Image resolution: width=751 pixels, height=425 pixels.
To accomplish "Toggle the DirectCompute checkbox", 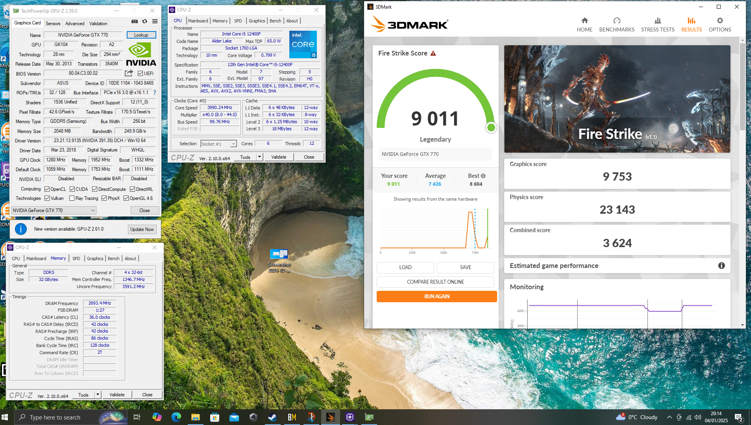I will pyautogui.click(x=94, y=189).
